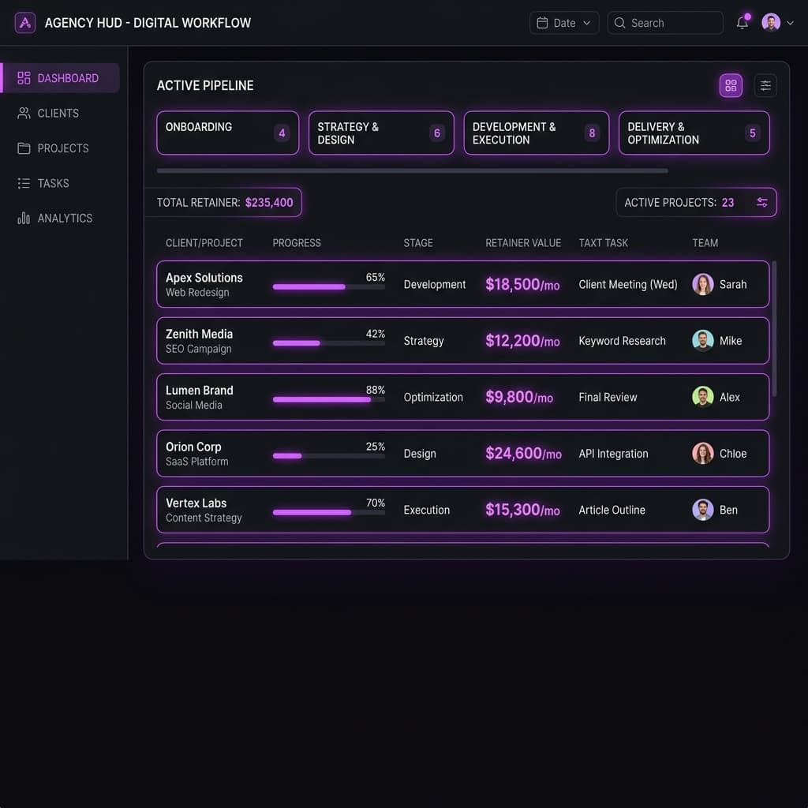This screenshot has height=808, width=808.
Task: Click the $18,500/mo retainer value
Action: pyautogui.click(x=522, y=284)
